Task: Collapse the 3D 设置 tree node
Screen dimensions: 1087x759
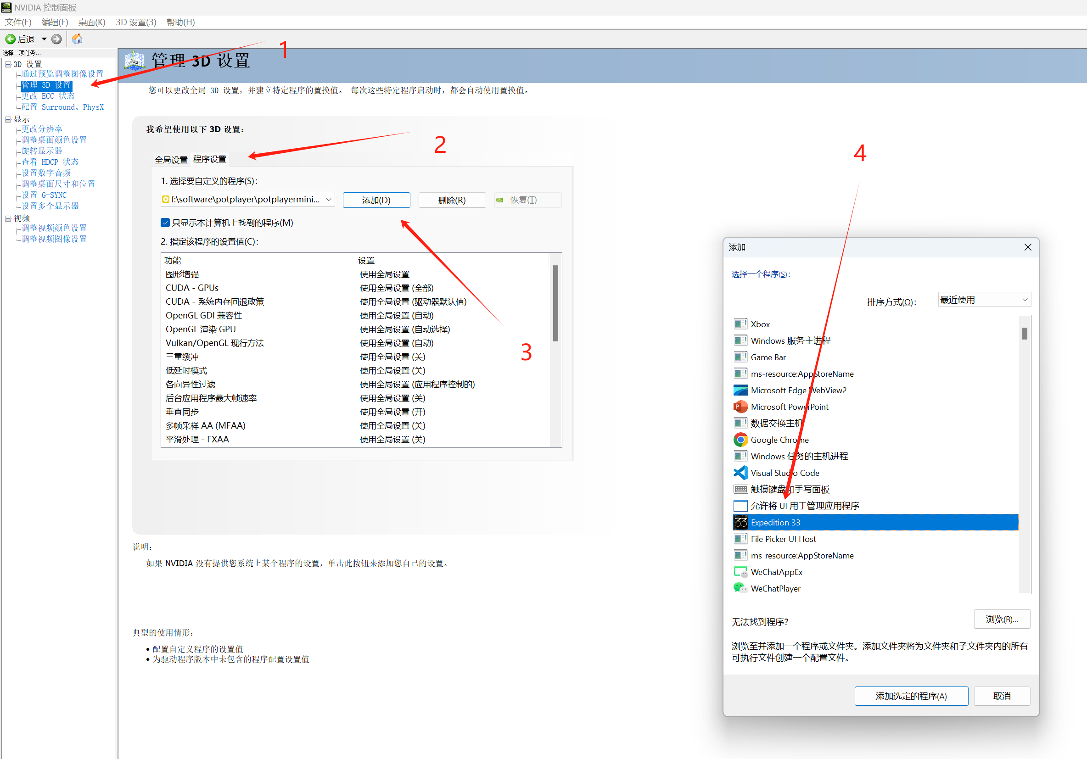Action: tap(8, 64)
